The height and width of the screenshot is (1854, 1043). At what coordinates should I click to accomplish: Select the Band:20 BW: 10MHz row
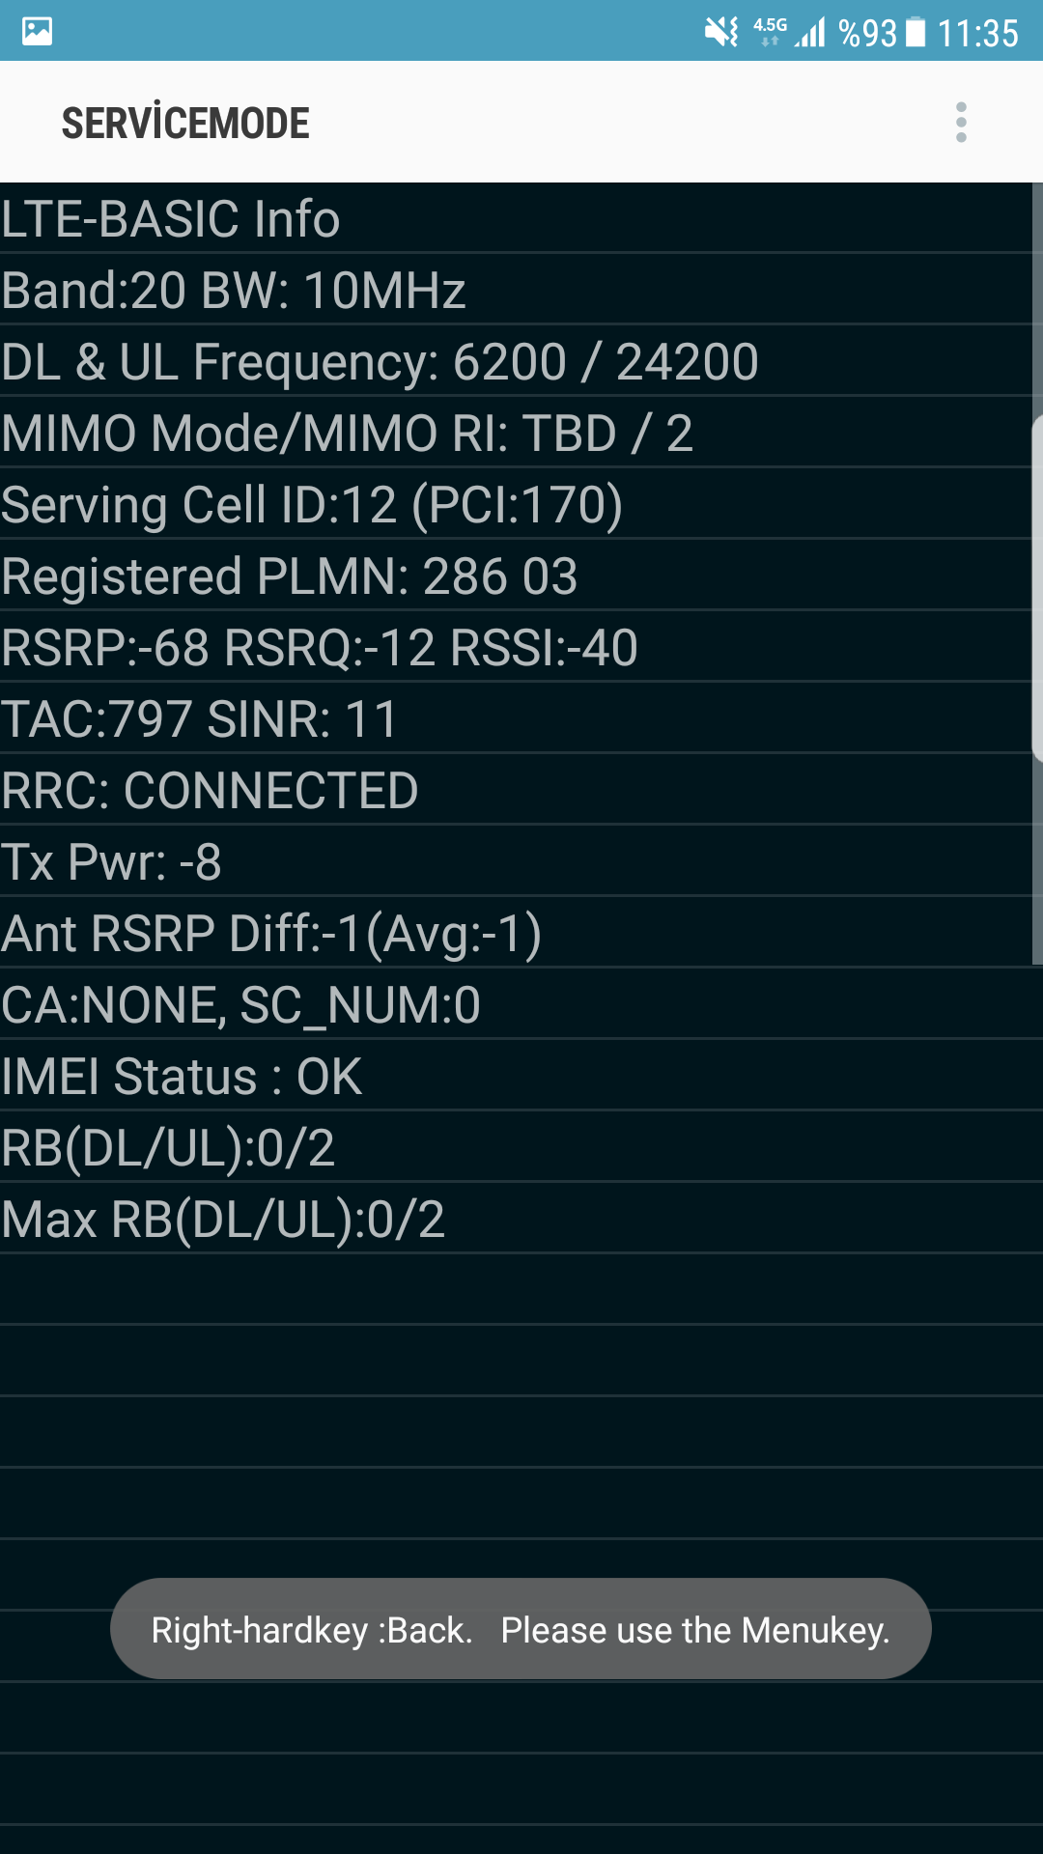[x=516, y=290]
